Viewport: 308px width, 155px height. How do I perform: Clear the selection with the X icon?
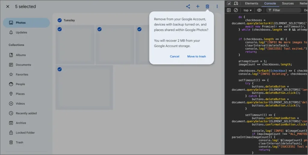tap(8, 7)
